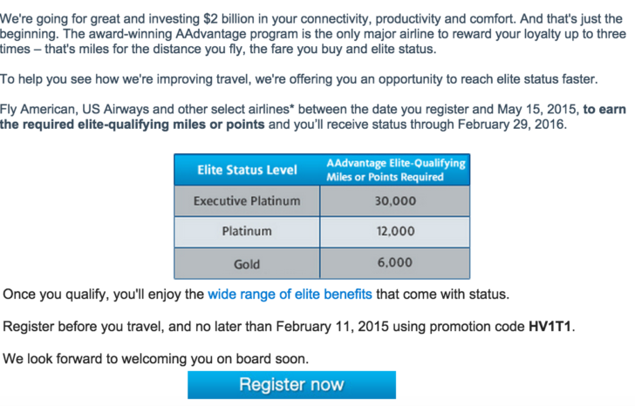Select the Executive Platinum table cell

pos(247,201)
